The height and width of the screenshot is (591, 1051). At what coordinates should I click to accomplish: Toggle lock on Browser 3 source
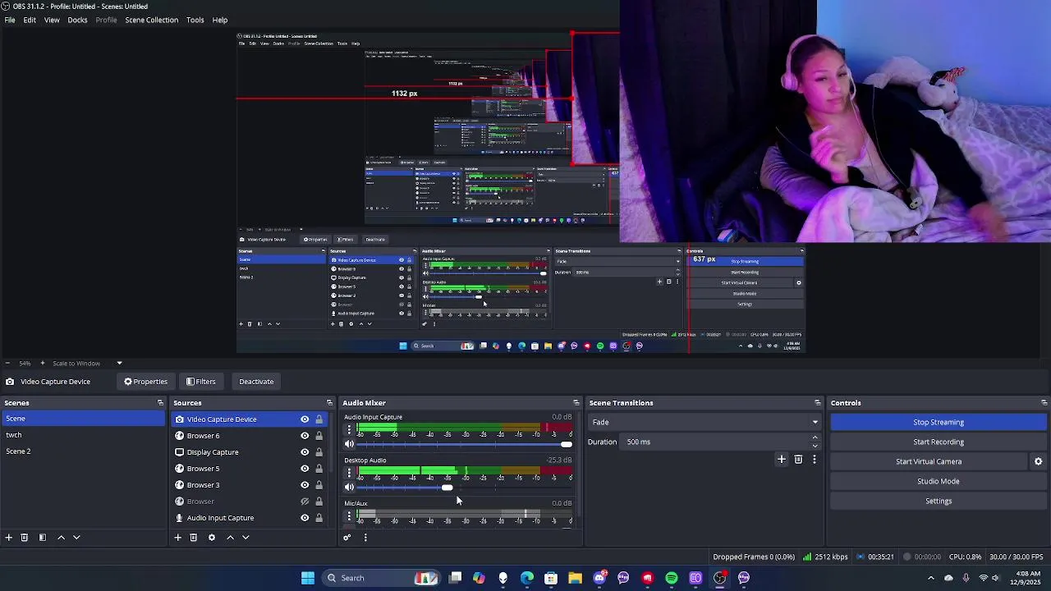pyautogui.click(x=319, y=485)
